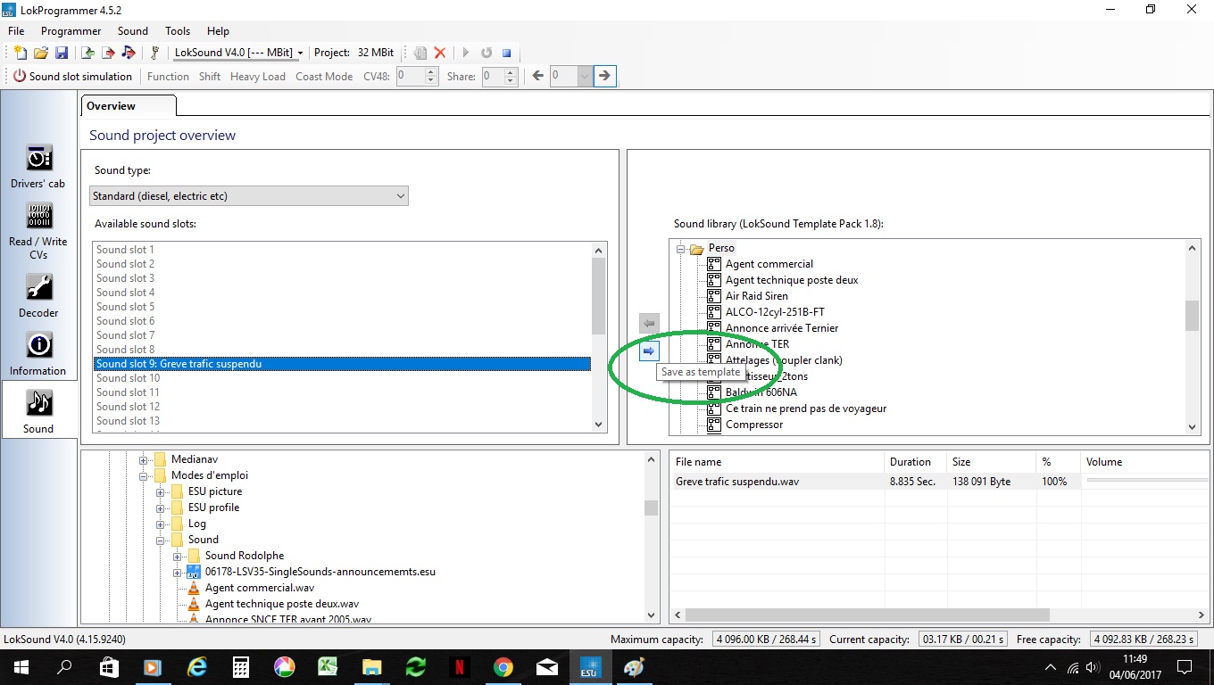Click the read decoder data icon
Image resolution: width=1214 pixels, height=685 pixels.
point(88,54)
